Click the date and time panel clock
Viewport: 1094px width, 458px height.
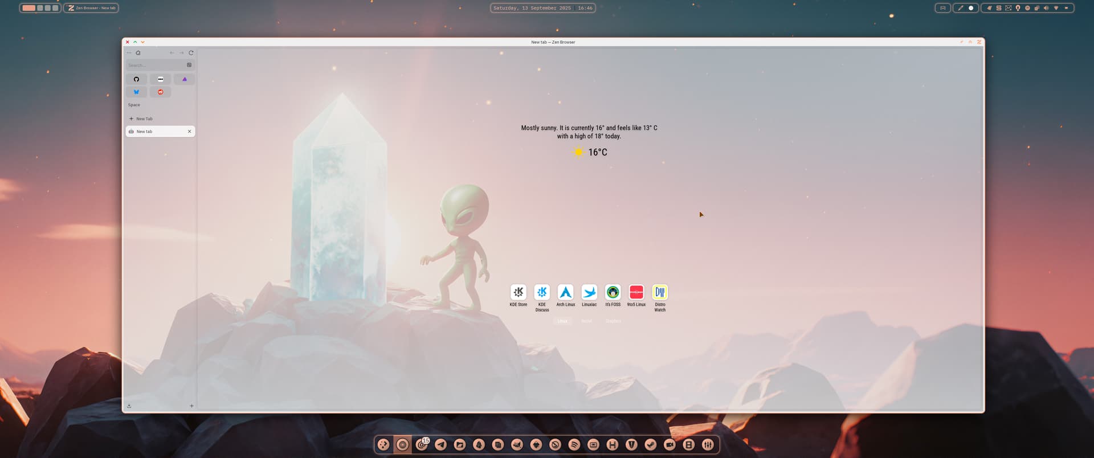[542, 8]
